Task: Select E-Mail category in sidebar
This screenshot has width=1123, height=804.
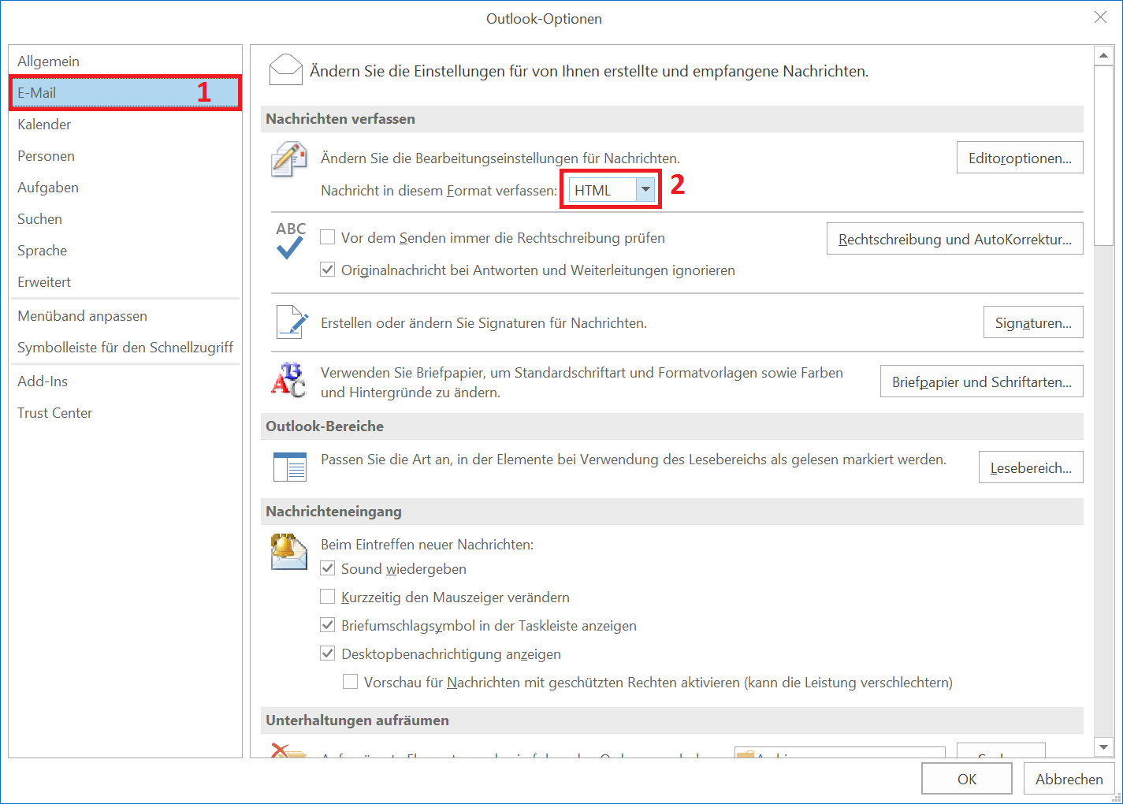Action: point(125,93)
